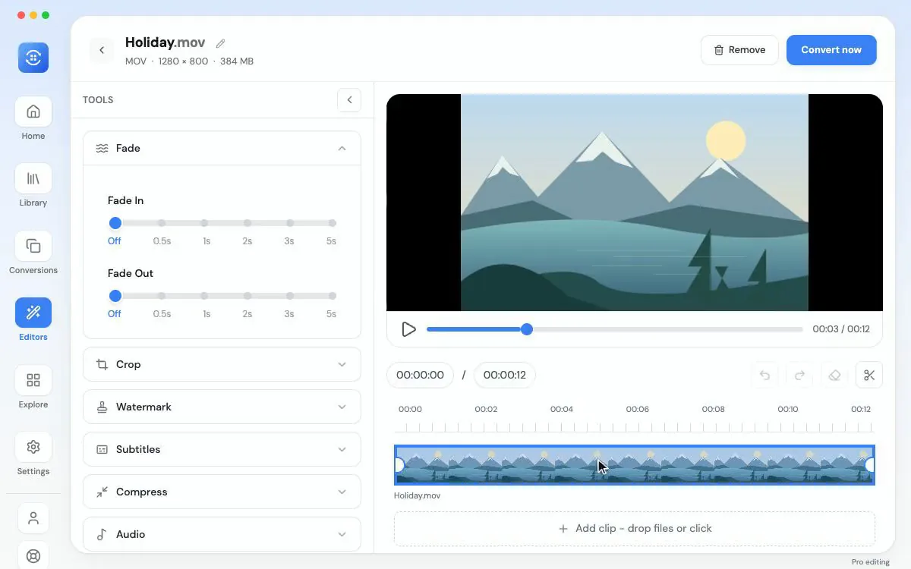This screenshot has width=911, height=569.
Task: Click Add clip drop area
Action: pos(635,529)
